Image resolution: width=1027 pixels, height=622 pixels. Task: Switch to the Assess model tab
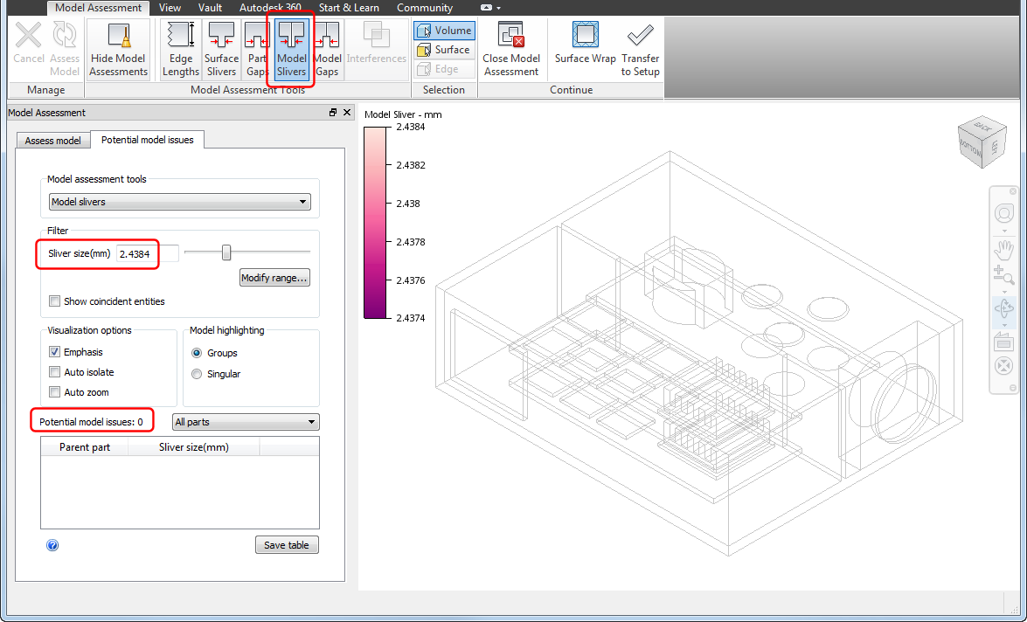tap(53, 140)
